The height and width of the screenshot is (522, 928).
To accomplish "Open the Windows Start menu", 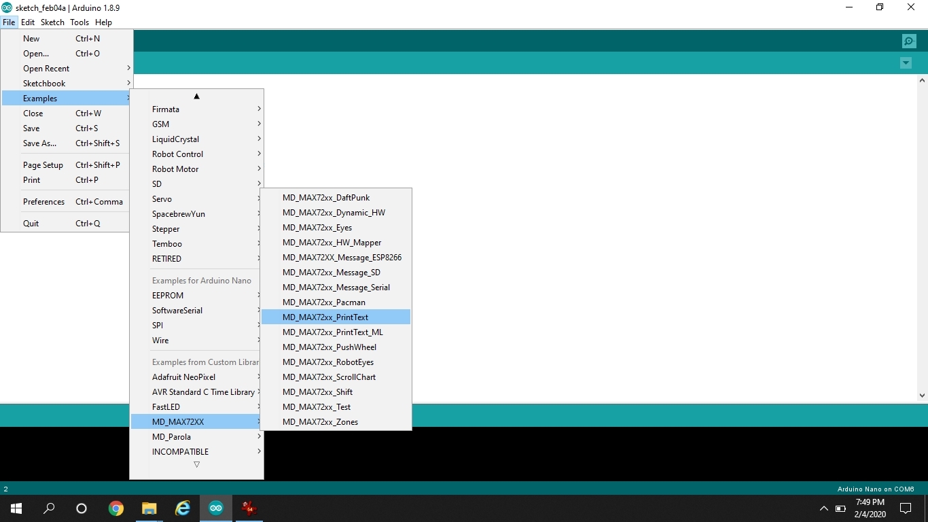I will point(16,508).
